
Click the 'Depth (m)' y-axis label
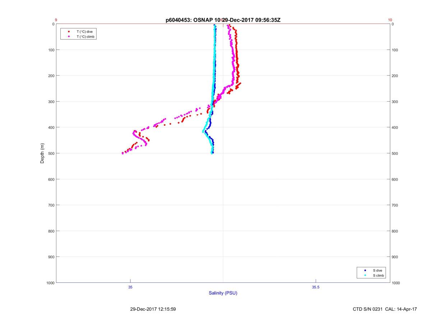click(42, 153)
